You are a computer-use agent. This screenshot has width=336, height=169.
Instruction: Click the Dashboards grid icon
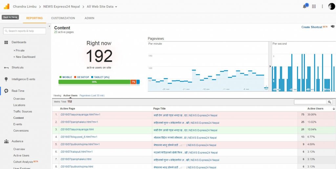pyautogui.click(x=6, y=42)
